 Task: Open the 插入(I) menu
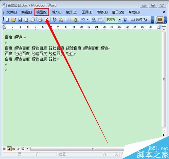point(56,12)
